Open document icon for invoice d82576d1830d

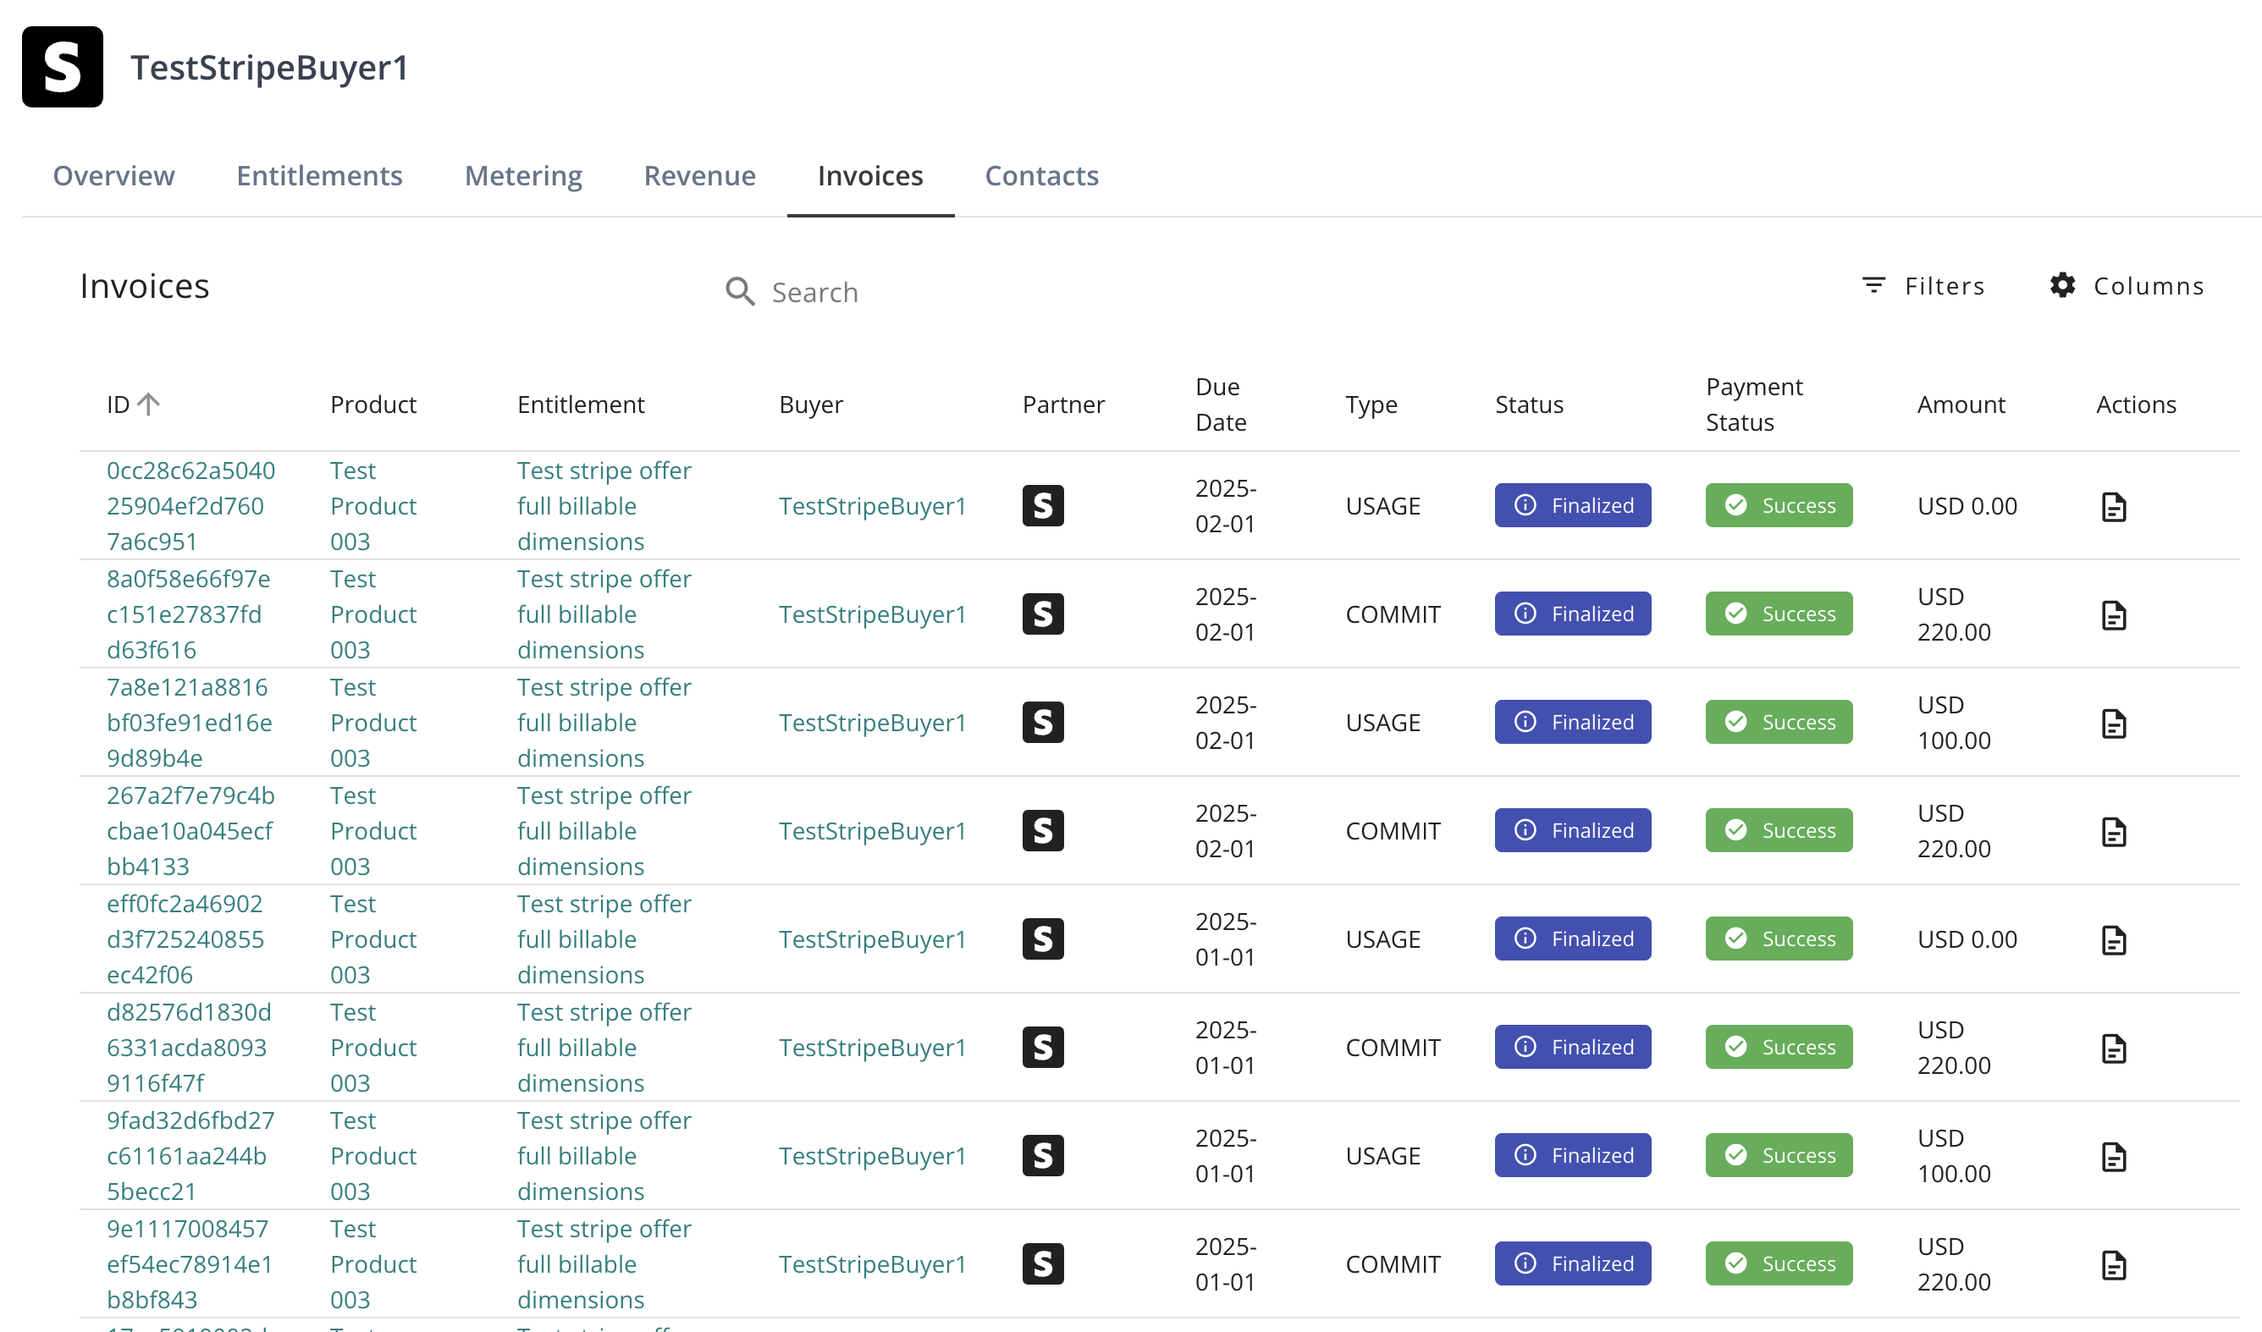(2114, 1049)
